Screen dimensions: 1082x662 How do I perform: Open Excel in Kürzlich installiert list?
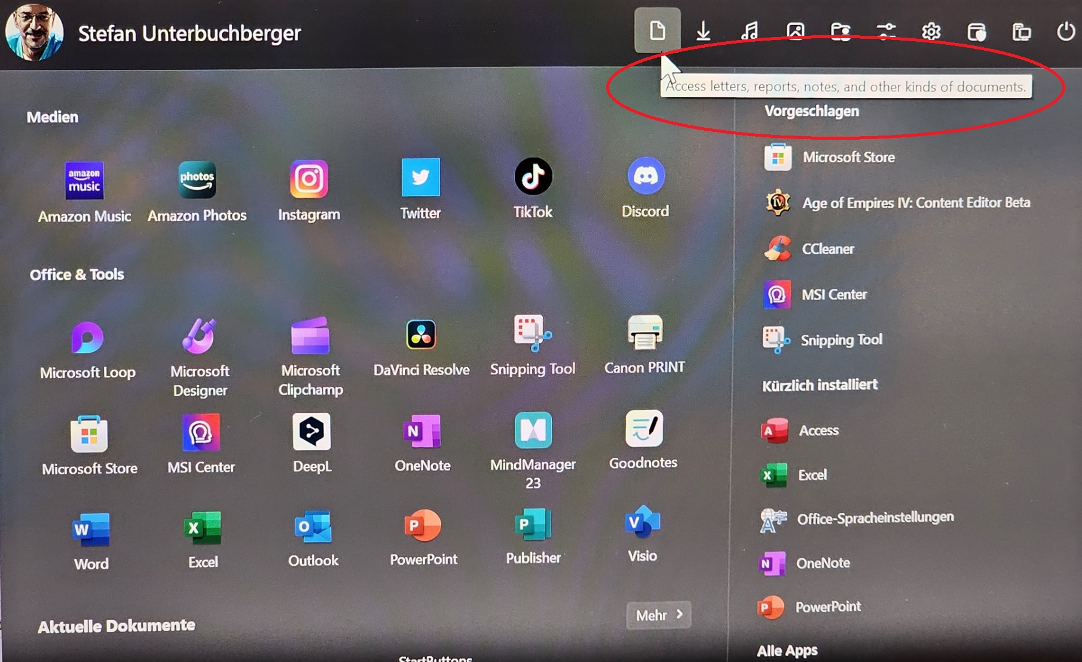pos(794,475)
